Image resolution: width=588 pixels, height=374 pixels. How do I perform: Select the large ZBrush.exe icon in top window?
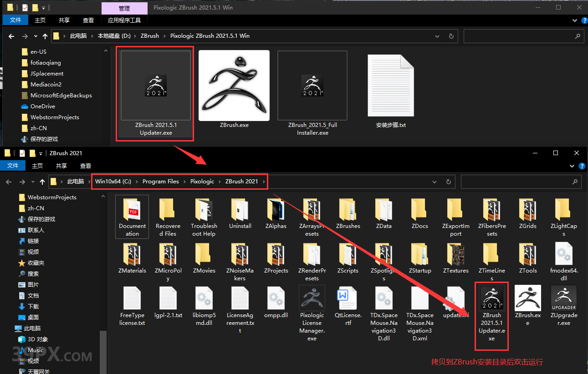coord(234,86)
